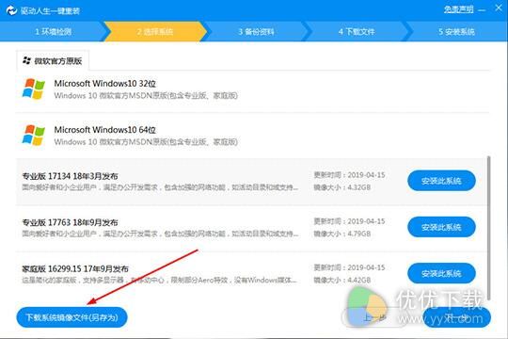Screen dimensions: 508x339
Task: Open step 4 下载文件
Action: (x=357, y=31)
